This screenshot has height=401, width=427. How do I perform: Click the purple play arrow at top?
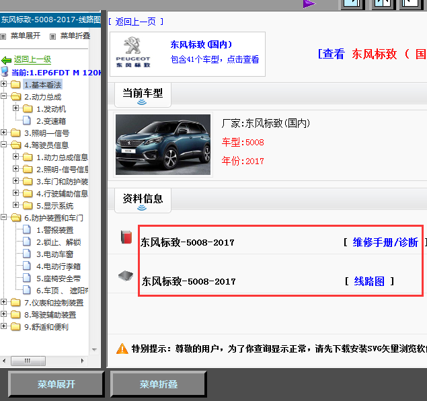click(309, 4)
